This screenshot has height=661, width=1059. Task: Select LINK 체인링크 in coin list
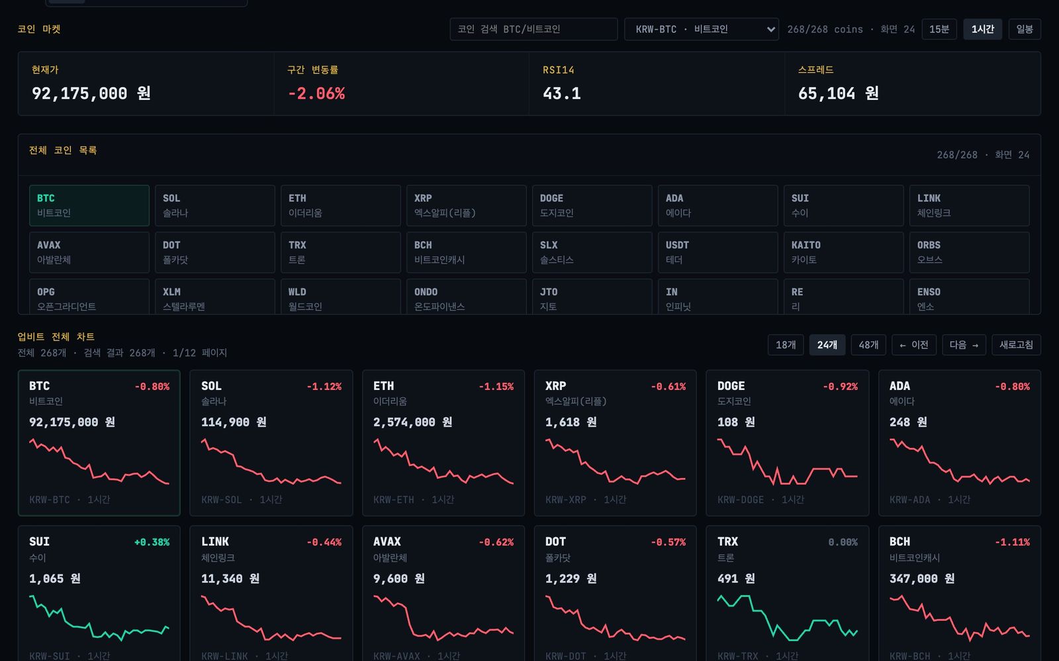(970, 206)
